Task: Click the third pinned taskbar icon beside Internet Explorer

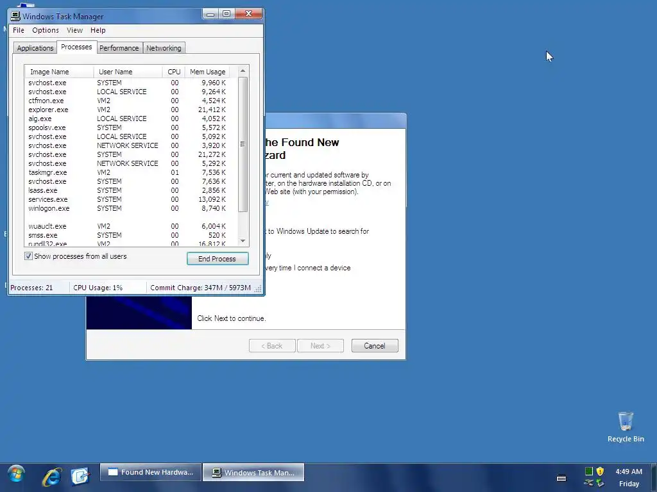Action: pos(80,476)
